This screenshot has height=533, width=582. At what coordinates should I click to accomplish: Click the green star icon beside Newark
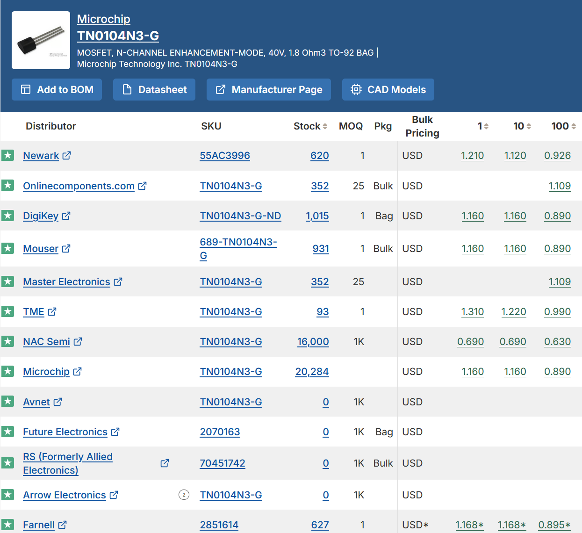7,155
